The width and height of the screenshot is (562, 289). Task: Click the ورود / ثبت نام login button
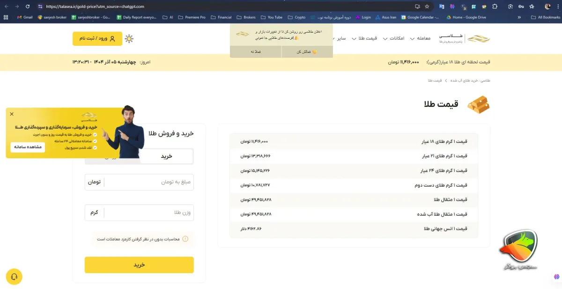point(97,39)
